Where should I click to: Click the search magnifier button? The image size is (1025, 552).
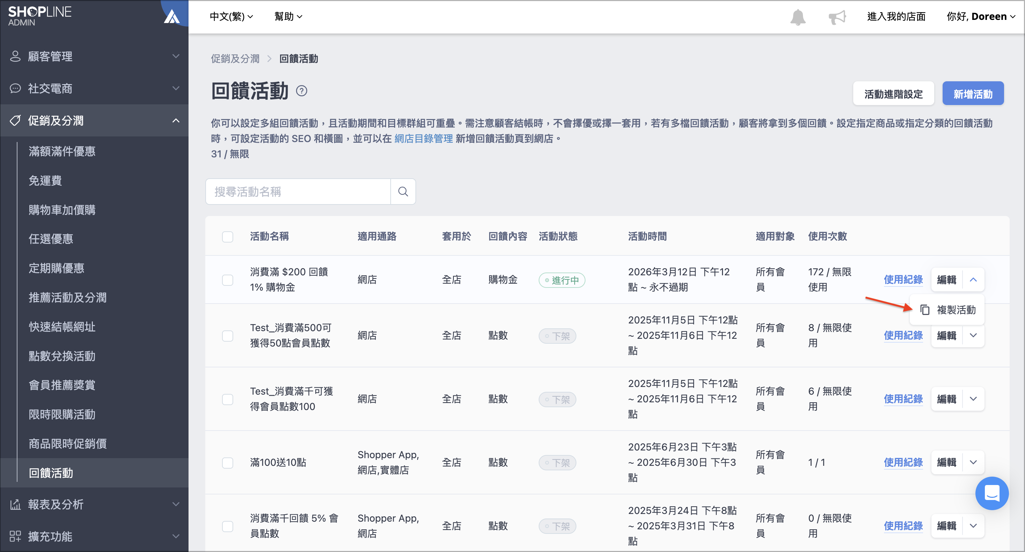pos(403,192)
